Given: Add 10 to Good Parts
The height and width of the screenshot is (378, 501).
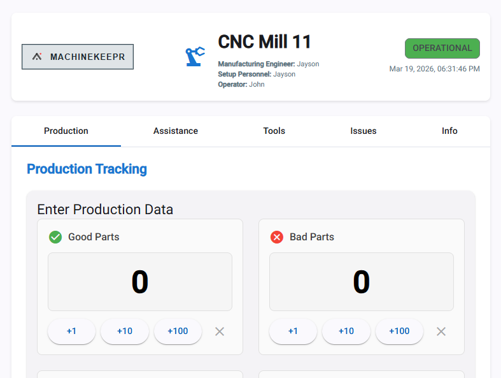Looking at the screenshot, I should coord(125,331).
